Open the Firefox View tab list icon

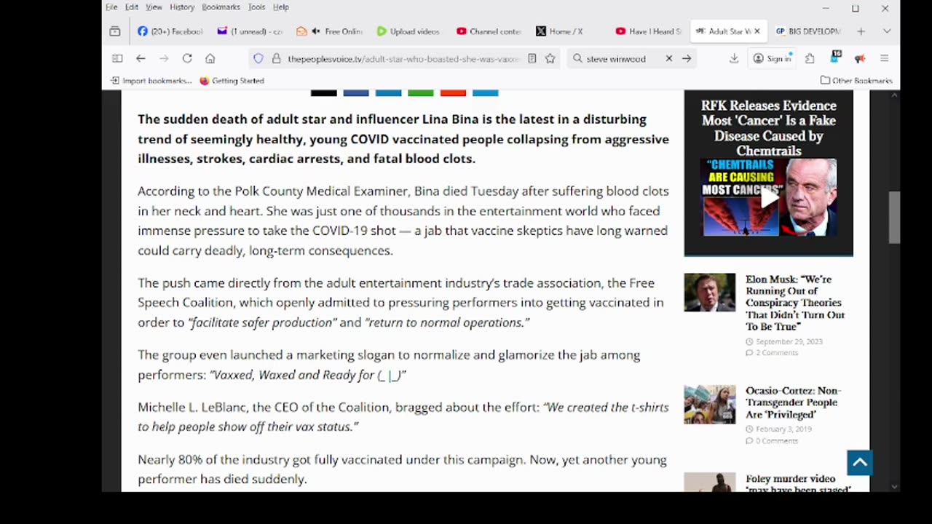tap(114, 31)
